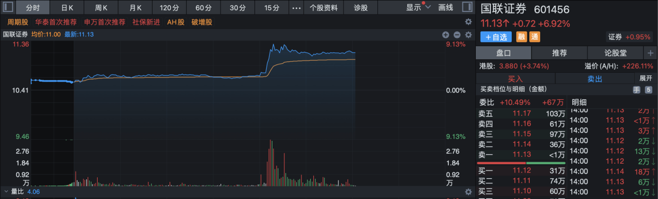Click the 社保新进 tag

coord(146,22)
